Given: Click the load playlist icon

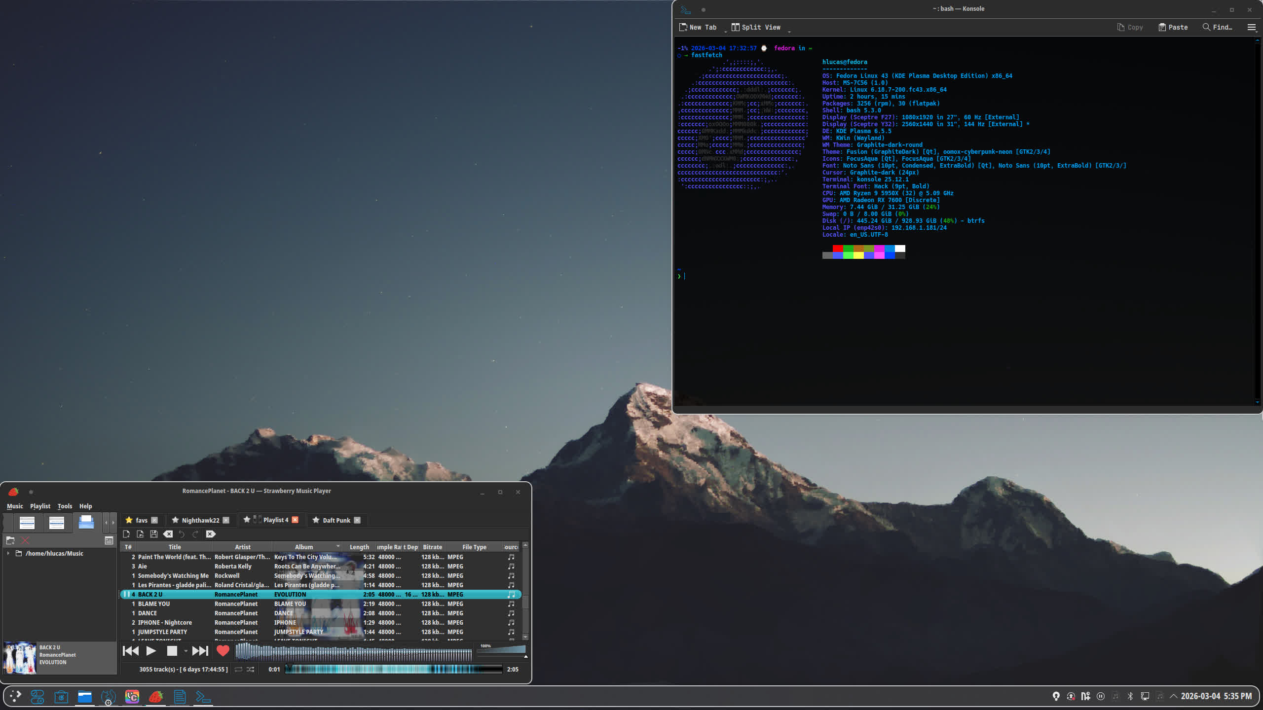Looking at the screenshot, I should [x=140, y=534].
